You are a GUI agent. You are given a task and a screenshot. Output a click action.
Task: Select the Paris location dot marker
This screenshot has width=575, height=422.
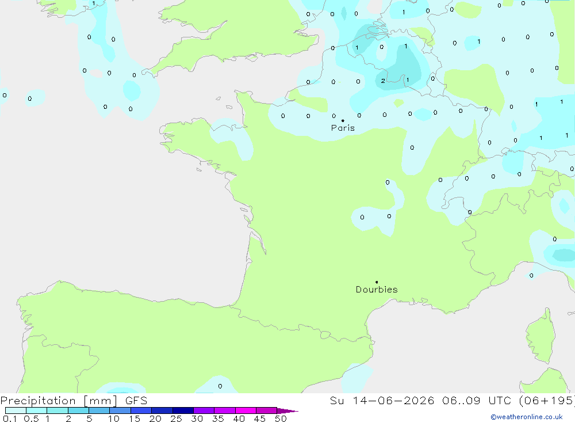[343, 120]
